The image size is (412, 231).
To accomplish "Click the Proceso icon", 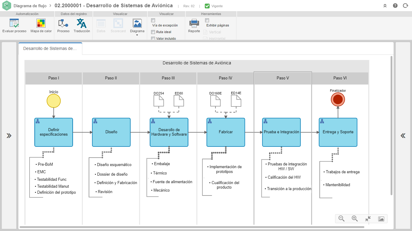I will point(63,23).
